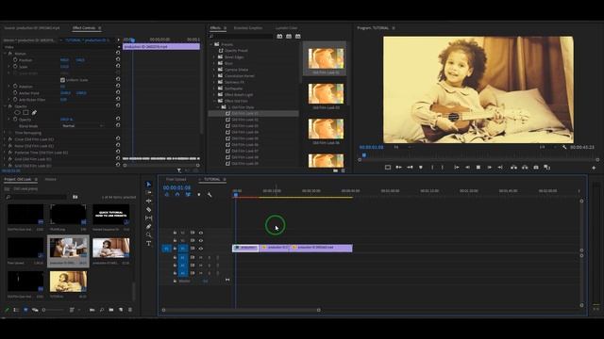The width and height of the screenshot is (604, 339).
Task: Filter effects by 32-bit Color icon
Action: [289, 36]
